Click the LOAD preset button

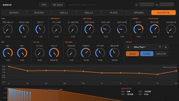point(147,54)
